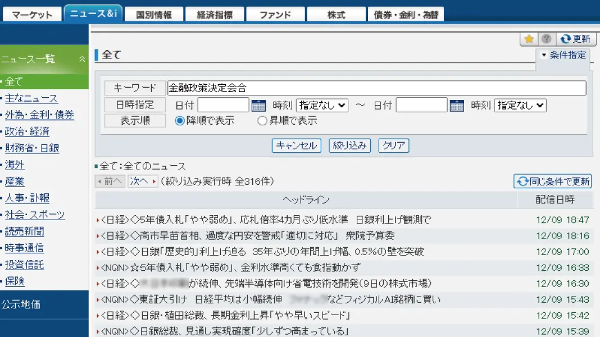The width and height of the screenshot is (600, 337).
Task: Click the 絞り込み button
Action: point(350,145)
